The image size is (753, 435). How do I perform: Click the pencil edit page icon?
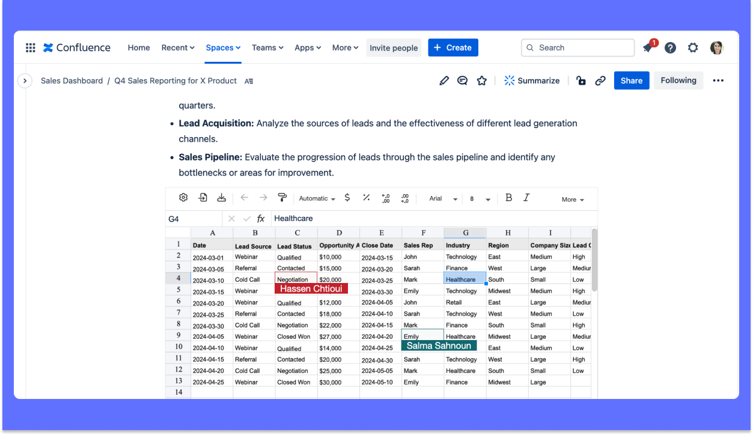[444, 81]
